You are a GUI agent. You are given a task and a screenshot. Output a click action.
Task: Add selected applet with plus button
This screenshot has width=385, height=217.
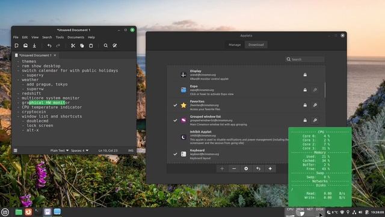tap(222, 169)
